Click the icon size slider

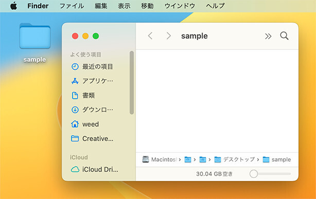click(x=270, y=174)
